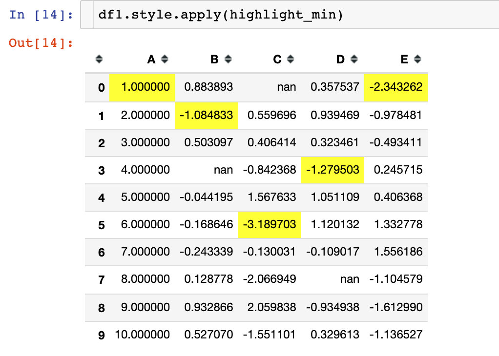Select the nan cell in row 7
The width and height of the screenshot is (499, 356).
(x=332, y=279)
